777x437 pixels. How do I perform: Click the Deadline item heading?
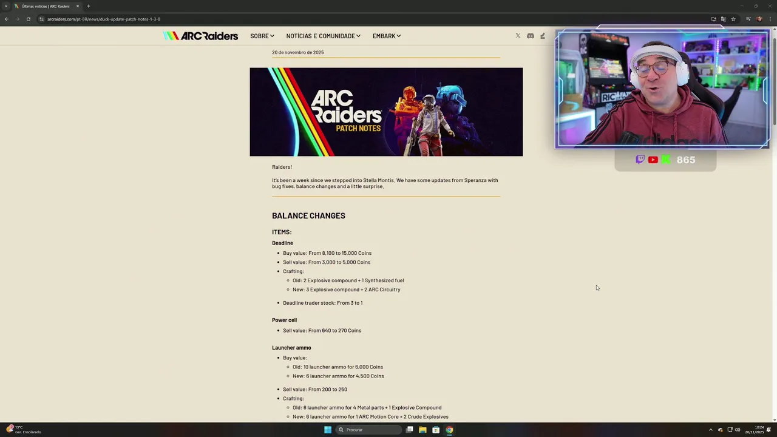click(x=282, y=243)
